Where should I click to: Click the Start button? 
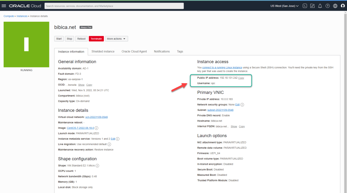(x=59, y=39)
